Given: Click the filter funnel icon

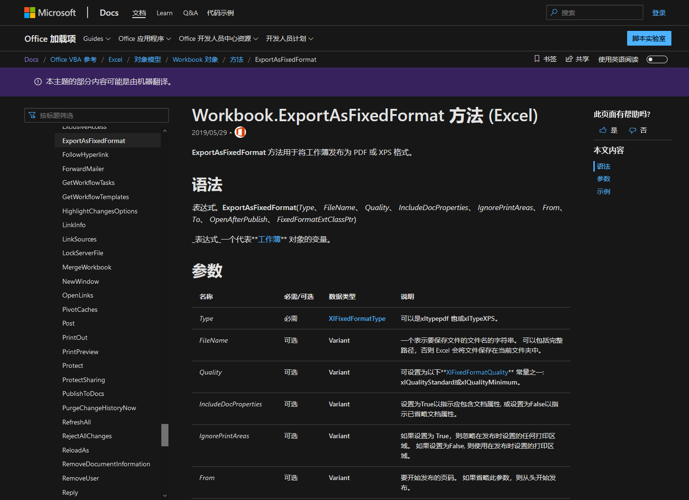Looking at the screenshot, I should point(32,115).
